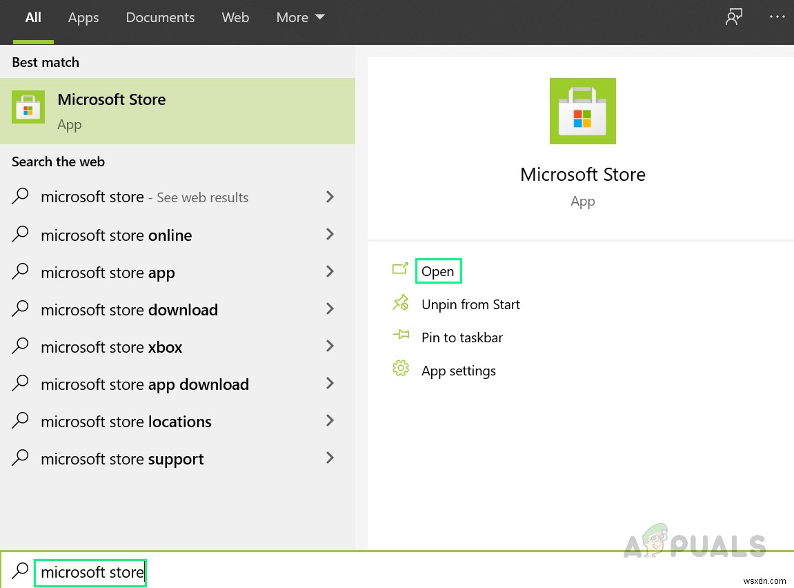
Task: Click search icon next to 'microsoft store app download'
Action: click(x=20, y=383)
